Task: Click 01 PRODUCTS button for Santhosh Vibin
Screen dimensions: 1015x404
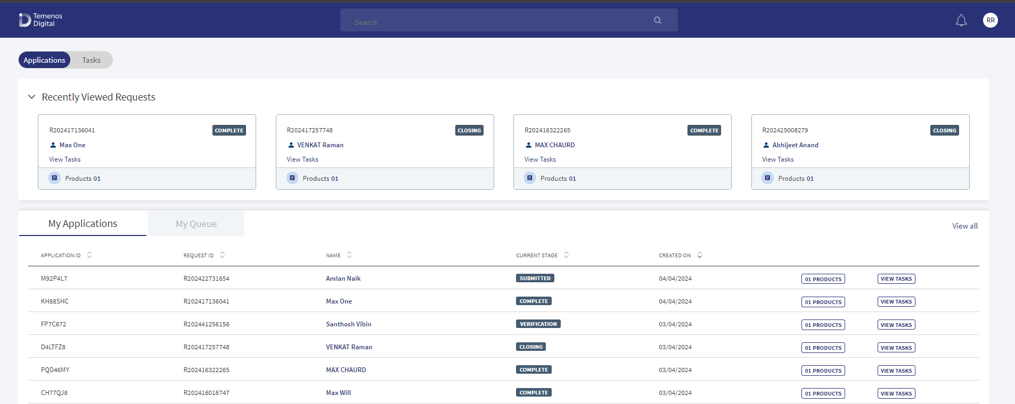Action: point(823,325)
